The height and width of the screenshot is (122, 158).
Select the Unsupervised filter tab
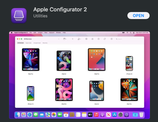pos(37,43)
